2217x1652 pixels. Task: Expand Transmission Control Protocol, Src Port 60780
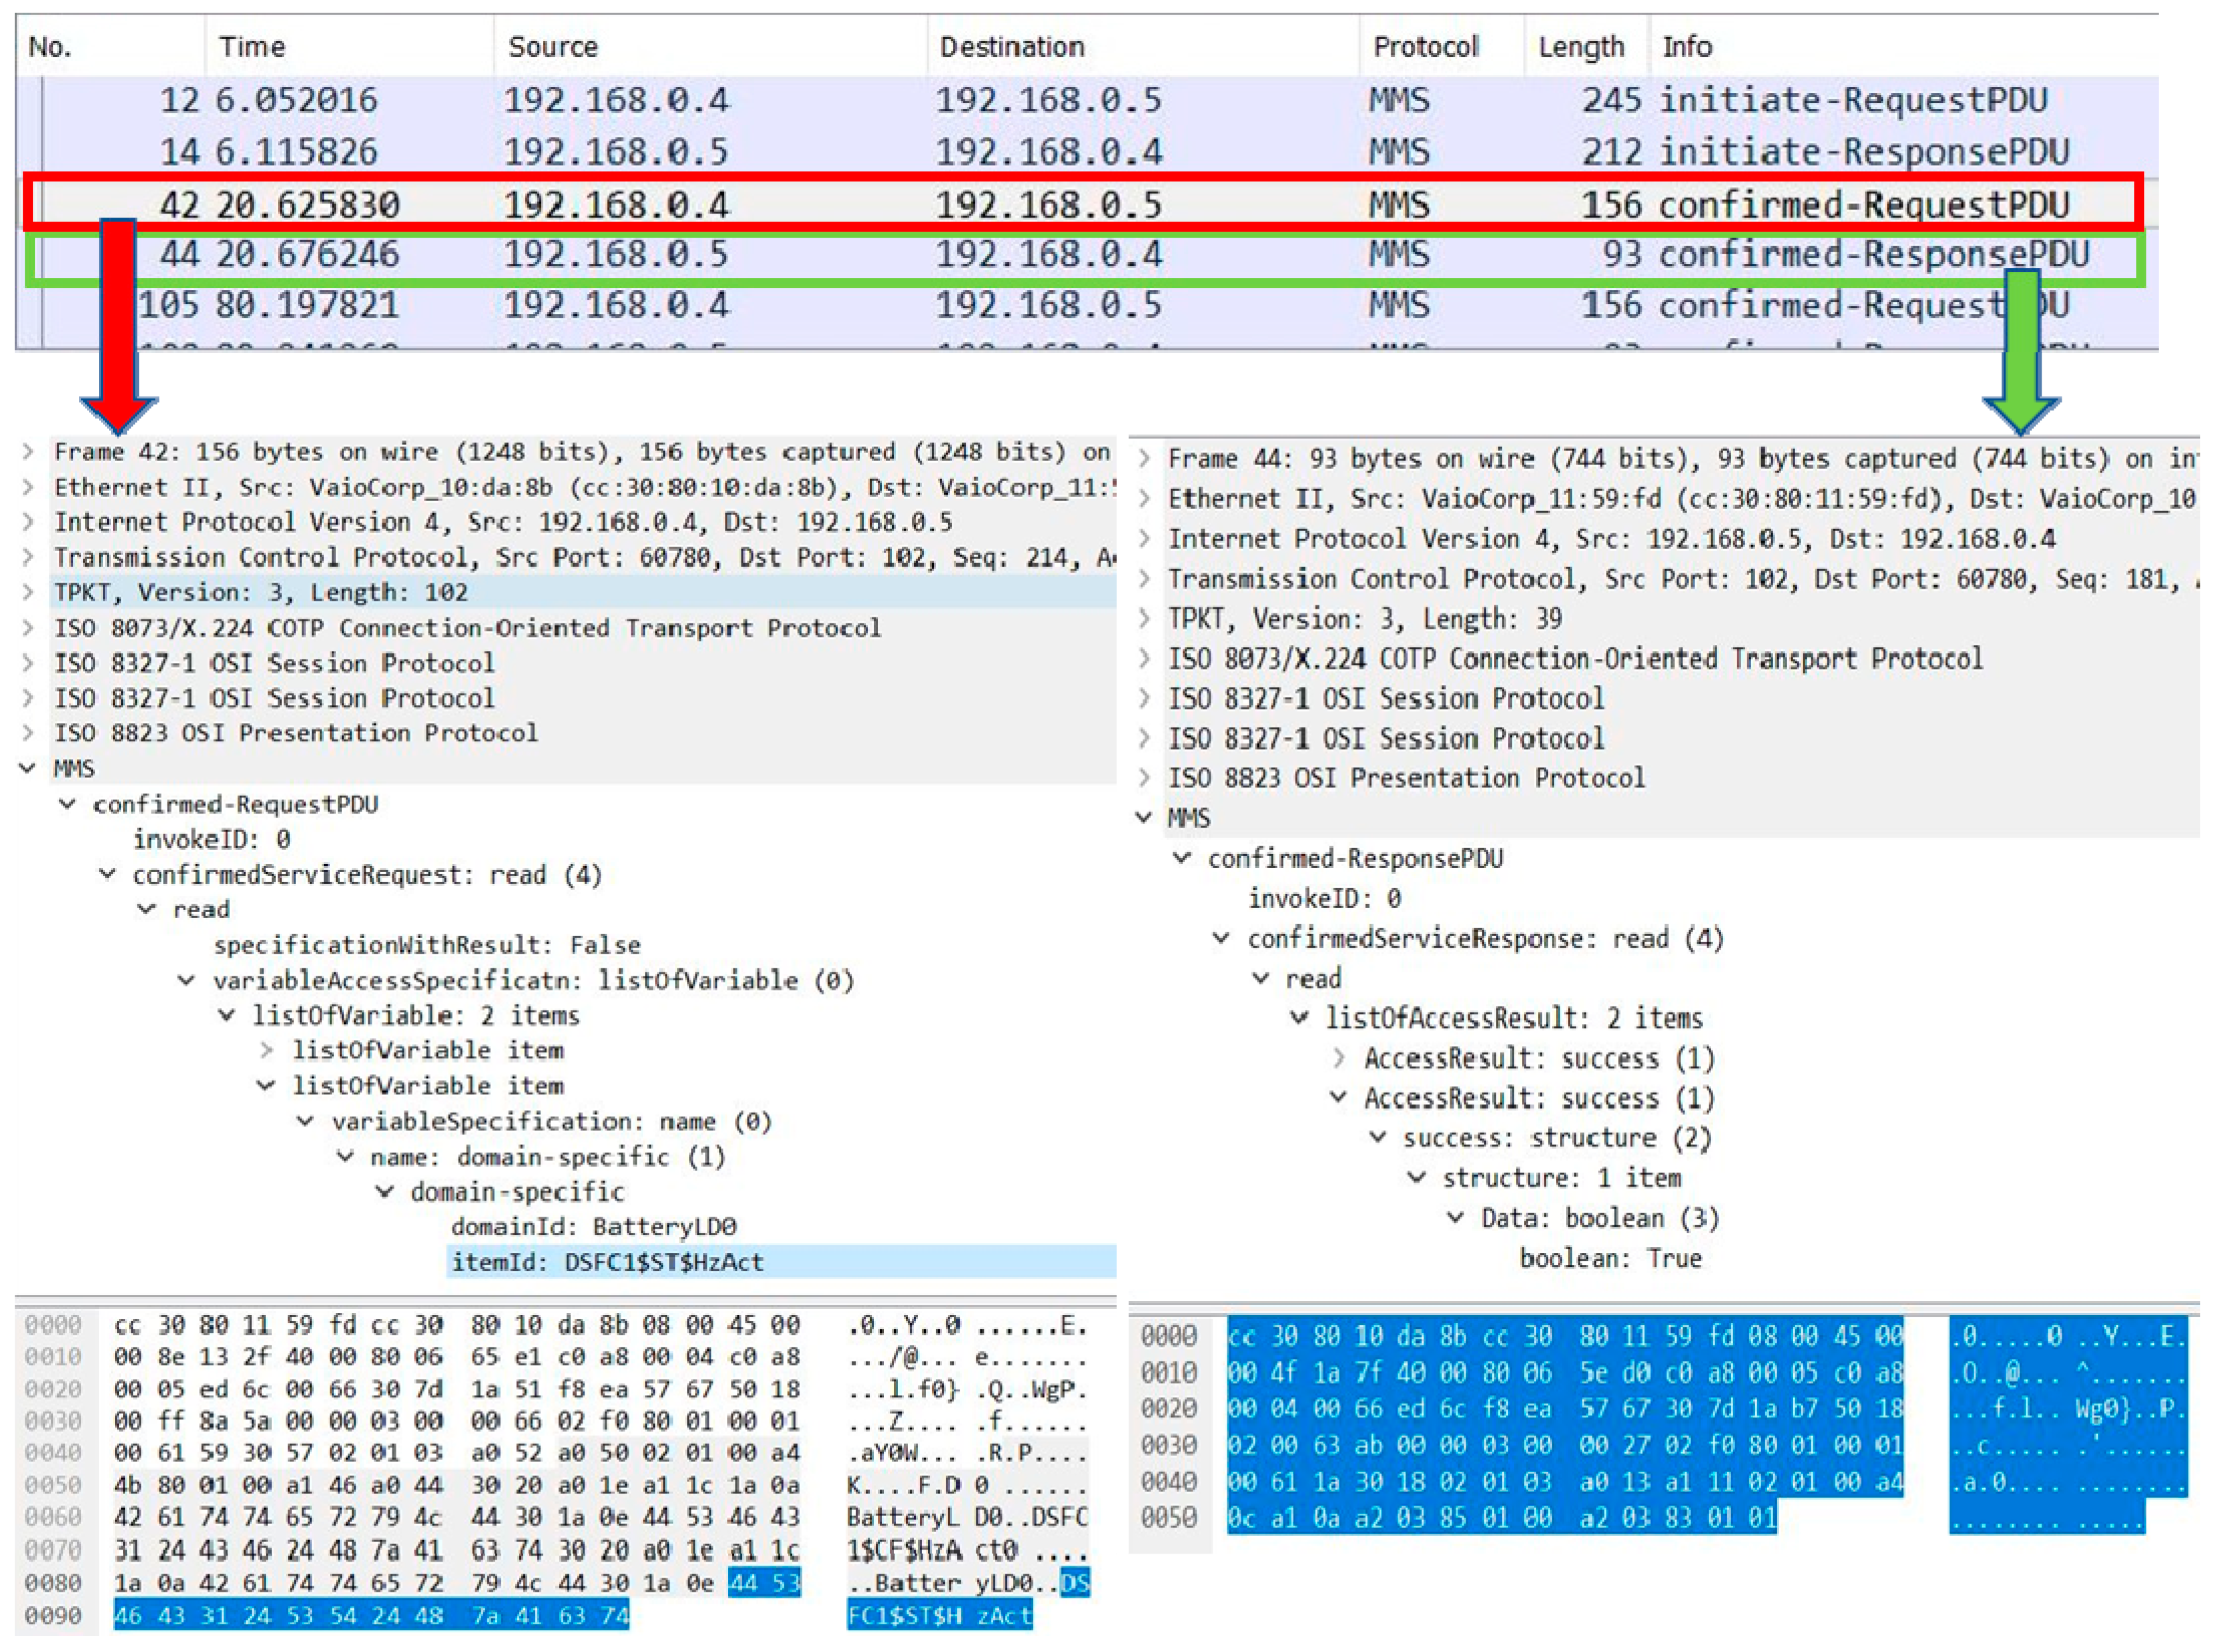point(29,557)
